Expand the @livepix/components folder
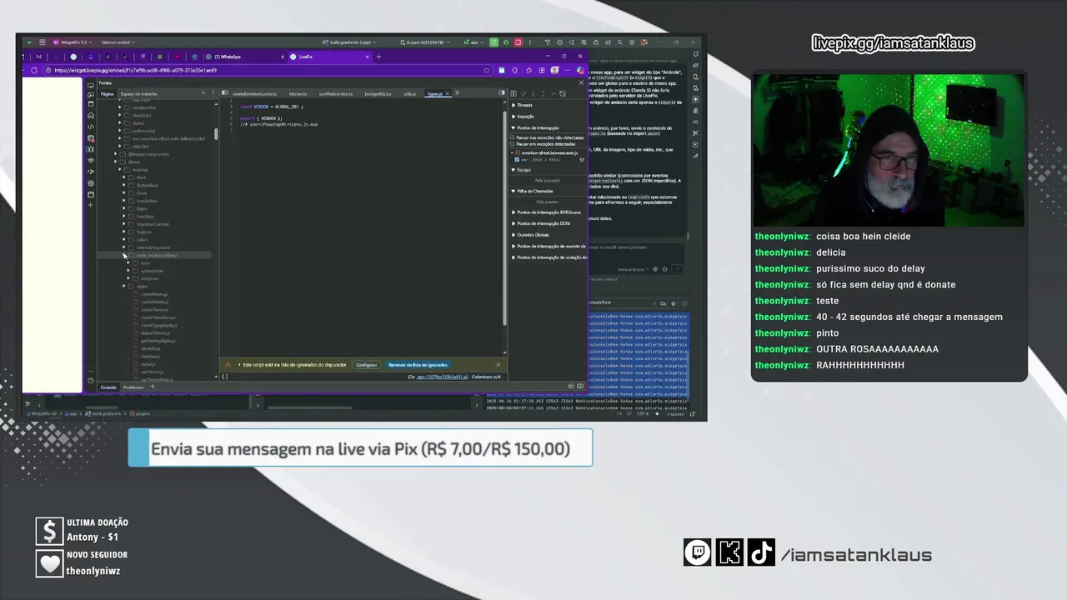 tap(116, 153)
